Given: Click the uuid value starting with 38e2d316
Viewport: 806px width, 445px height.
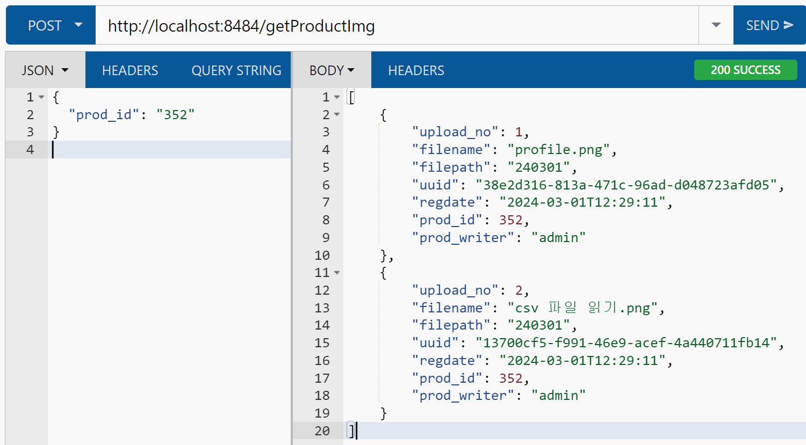Looking at the screenshot, I should click(x=626, y=185).
